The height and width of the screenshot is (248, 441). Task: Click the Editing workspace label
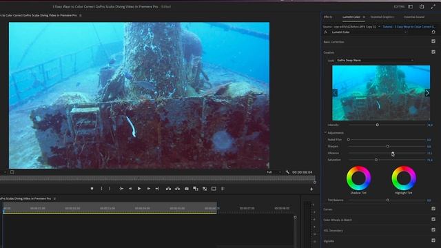point(399,6)
